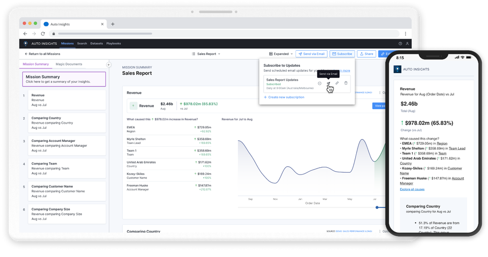Click Explore all causes link on phone
Screen dimensions: 488x257
412,189
